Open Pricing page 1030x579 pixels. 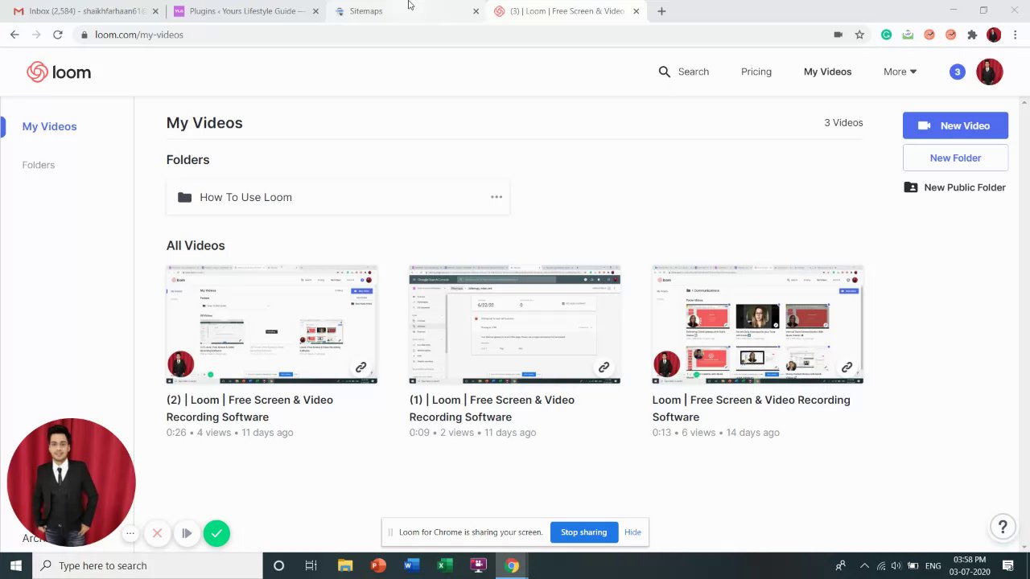[x=756, y=72]
